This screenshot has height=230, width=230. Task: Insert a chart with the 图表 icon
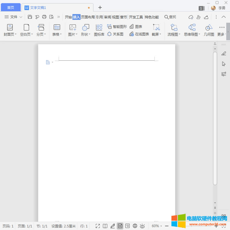pos(132,26)
